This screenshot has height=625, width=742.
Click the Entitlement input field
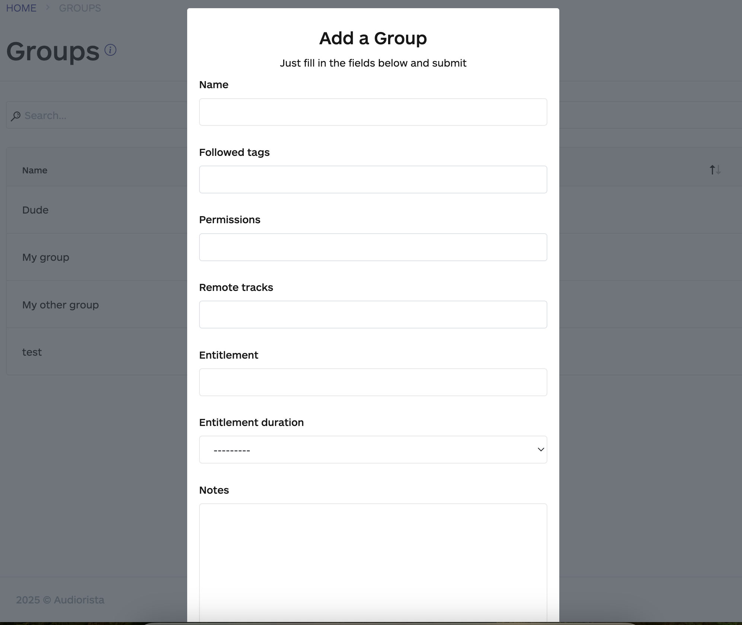372,382
